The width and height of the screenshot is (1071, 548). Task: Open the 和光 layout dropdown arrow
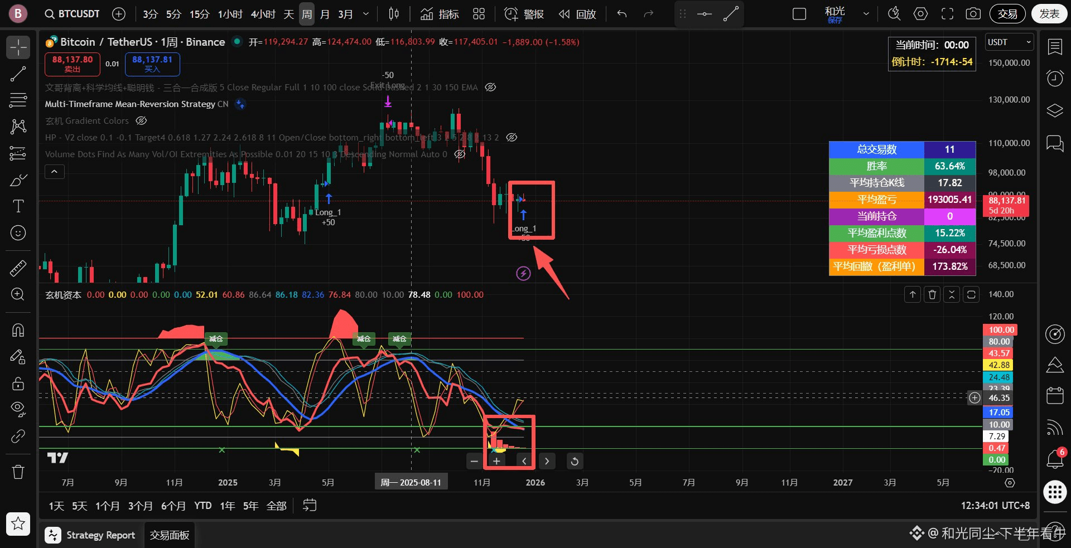click(x=866, y=14)
